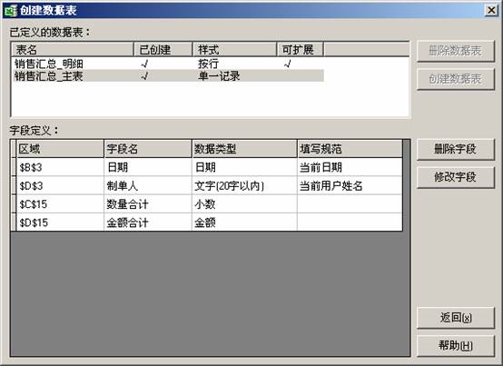Screen dimensions: 503x366
Task: Click the 已创建 column header
Action: tap(163, 50)
